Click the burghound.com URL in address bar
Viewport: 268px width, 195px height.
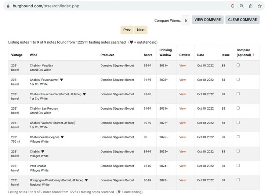click(x=46, y=6)
